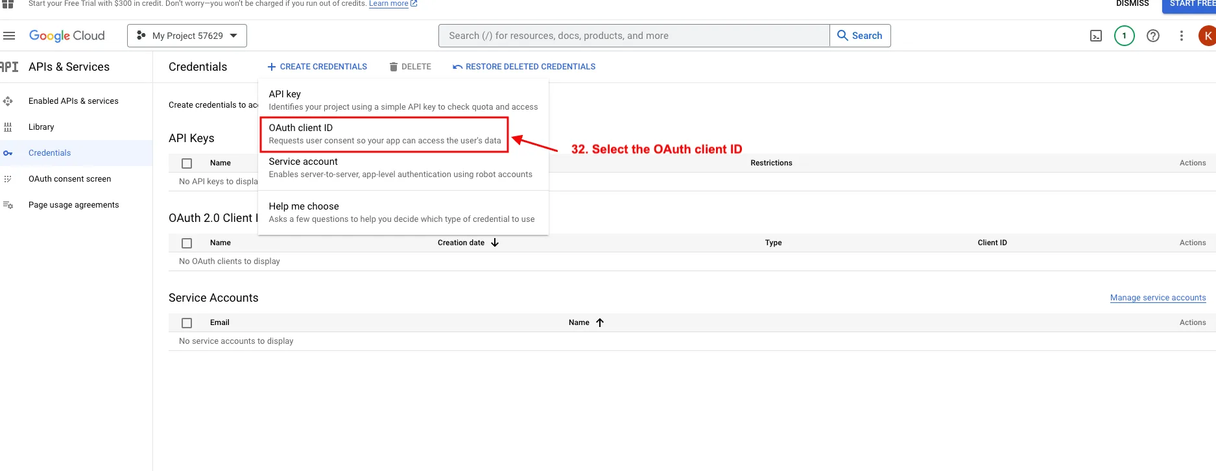This screenshot has width=1216, height=471.
Task: Click the Google Cloud logo
Action: [x=67, y=36]
